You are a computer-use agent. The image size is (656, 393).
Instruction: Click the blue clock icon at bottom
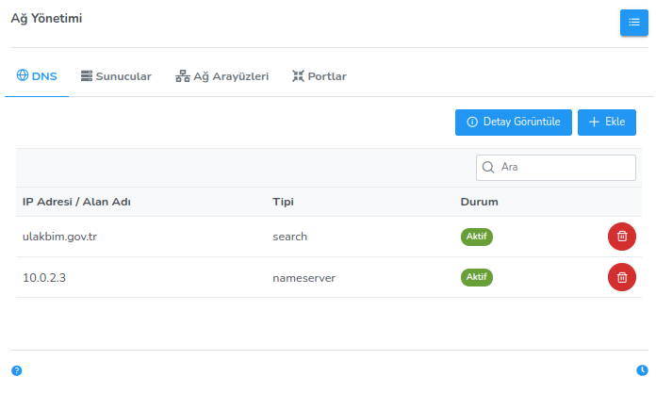[x=642, y=370]
